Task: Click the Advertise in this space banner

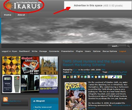Action: point(98,5)
